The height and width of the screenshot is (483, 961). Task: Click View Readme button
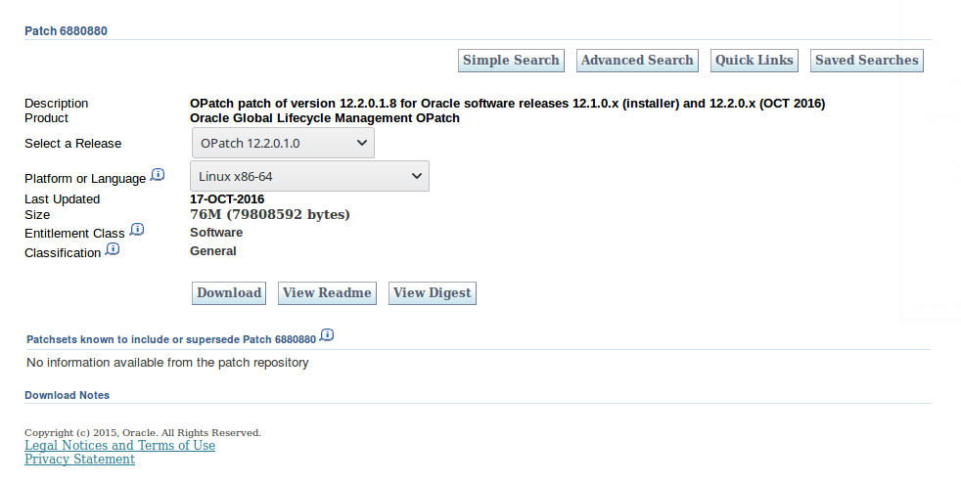[x=327, y=293]
